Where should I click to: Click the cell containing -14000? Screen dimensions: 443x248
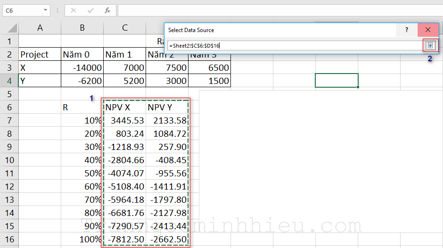tap(82, 67)
